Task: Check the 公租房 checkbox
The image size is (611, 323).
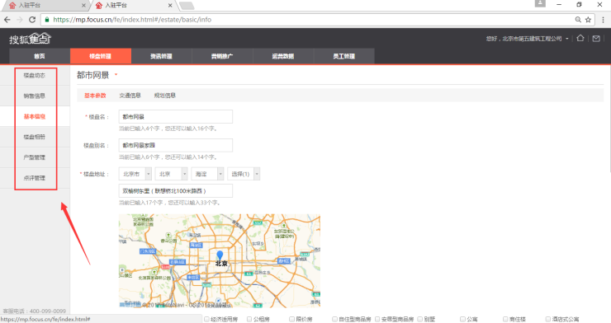Action: (249, 319)
